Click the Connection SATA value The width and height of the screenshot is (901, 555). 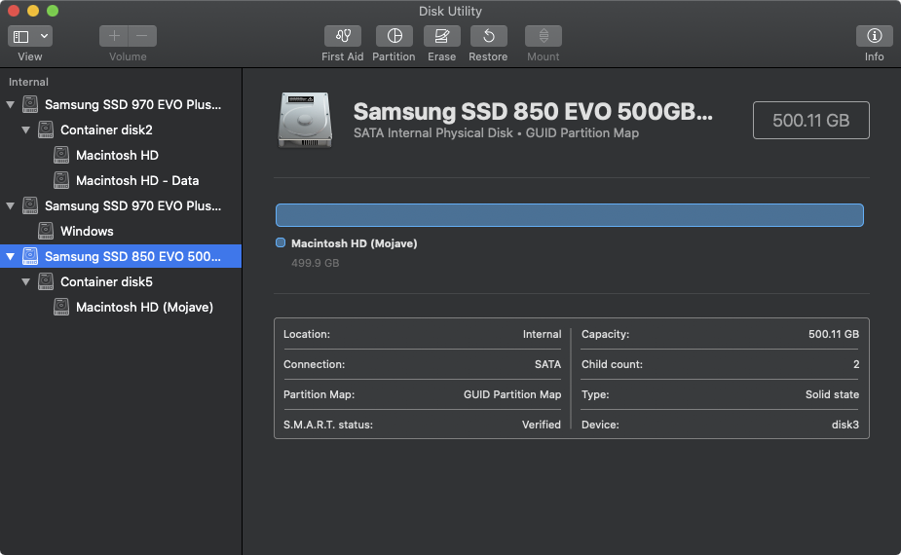(547, 364)
